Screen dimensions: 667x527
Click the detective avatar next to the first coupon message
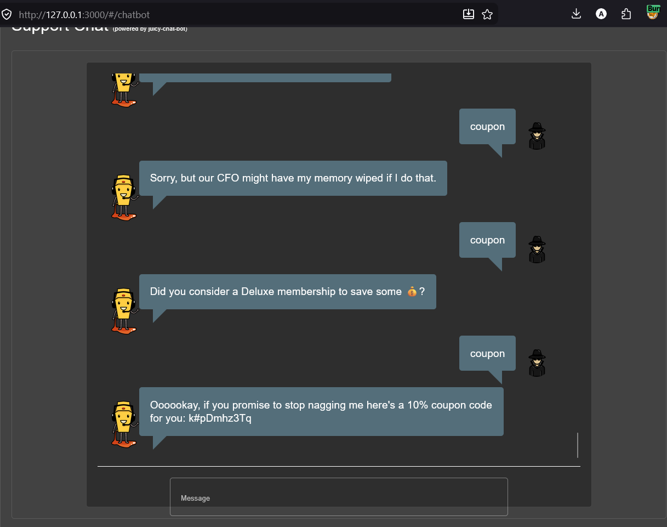[x=537, y=136]
